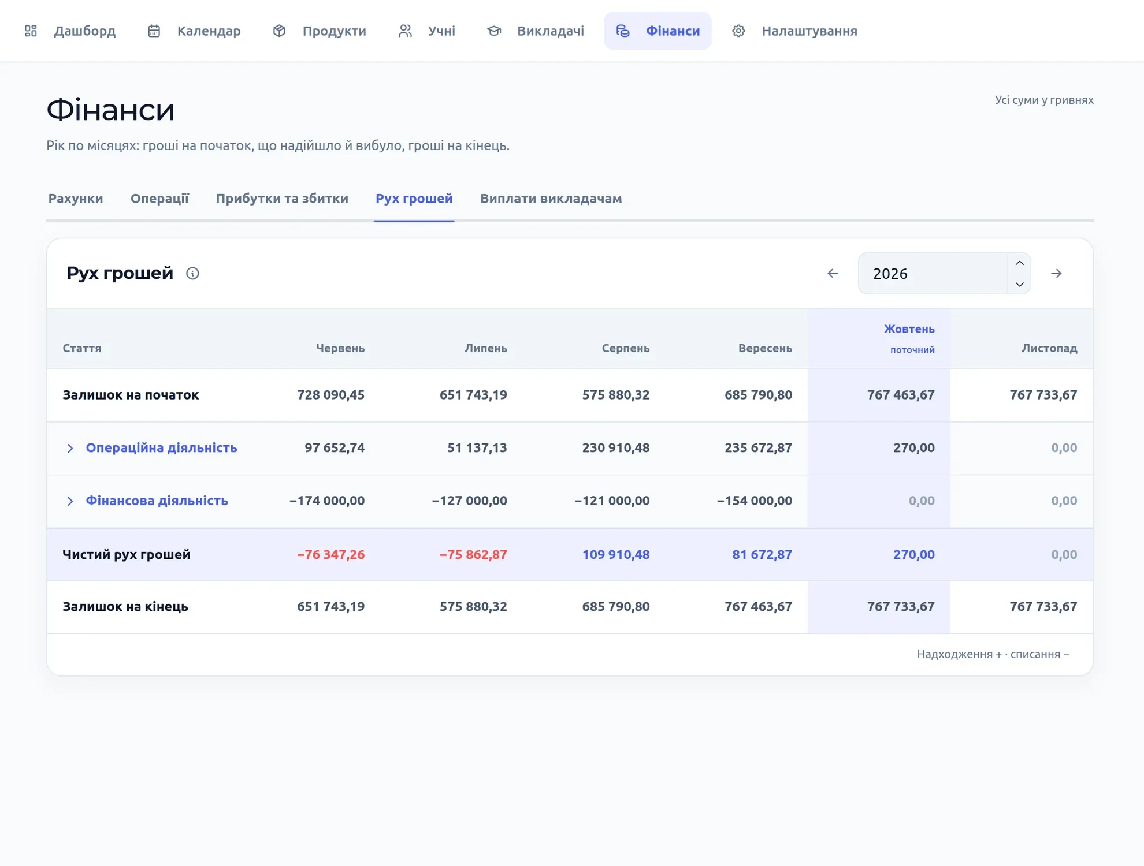Click the Teachers graduation cap icon
1144x866 pixels.
point(494,31)
